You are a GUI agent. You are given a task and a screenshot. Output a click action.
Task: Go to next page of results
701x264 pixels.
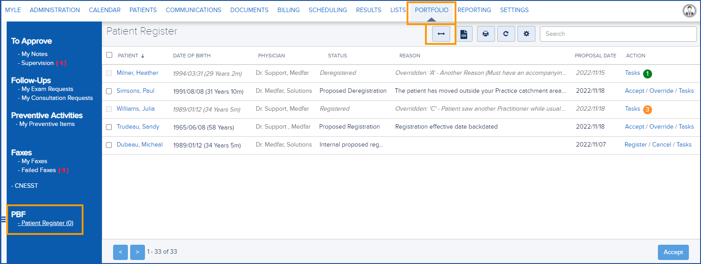(137, 252)
